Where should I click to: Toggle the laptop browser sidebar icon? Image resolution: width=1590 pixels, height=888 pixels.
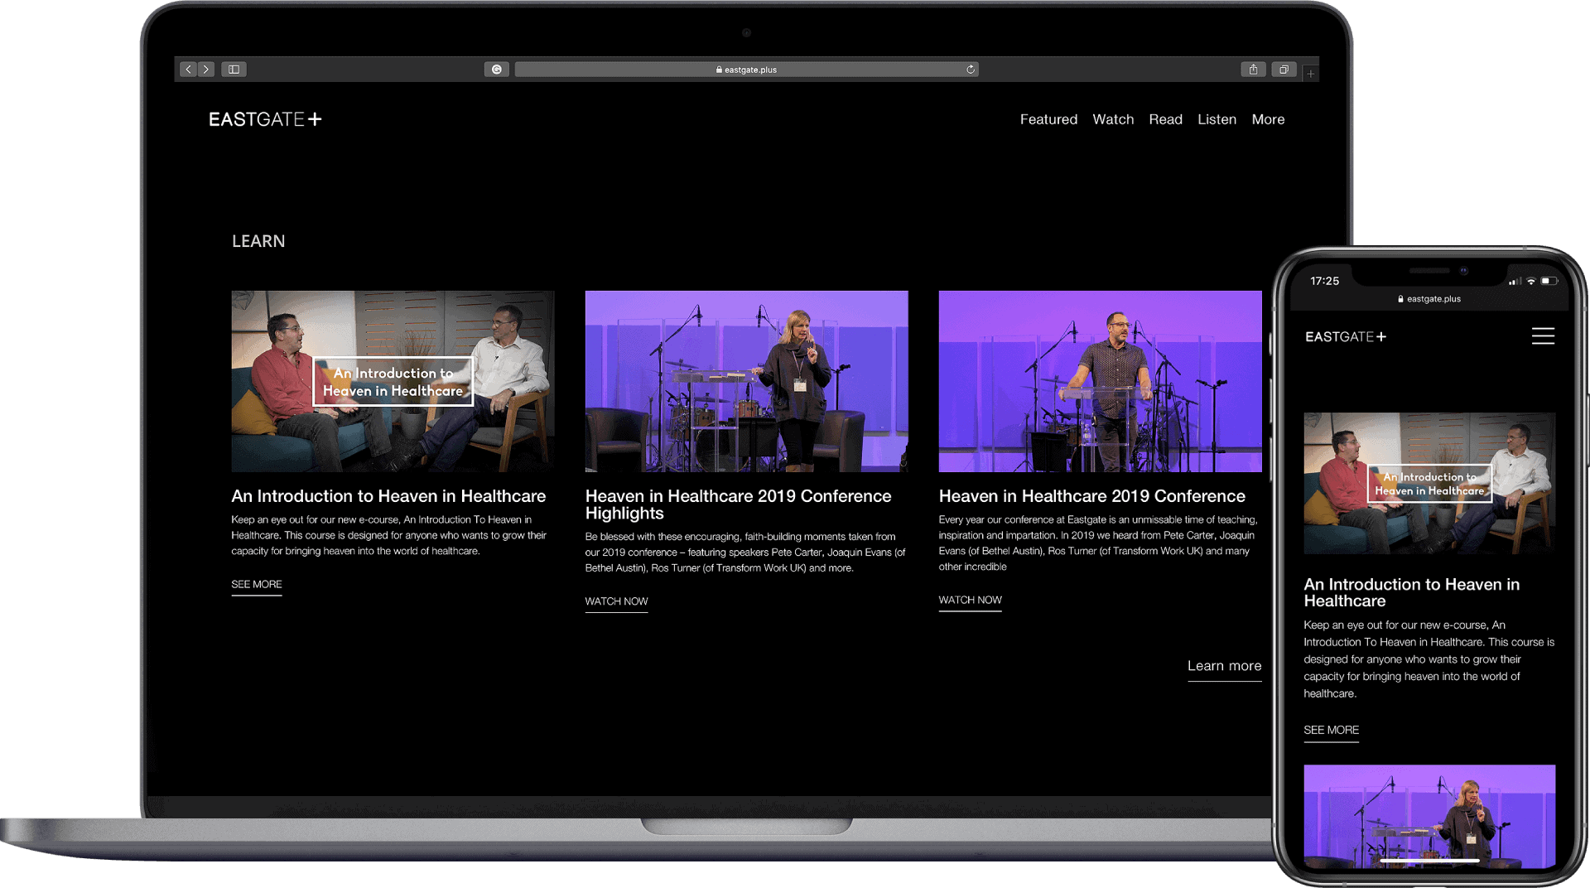point(234,70)
